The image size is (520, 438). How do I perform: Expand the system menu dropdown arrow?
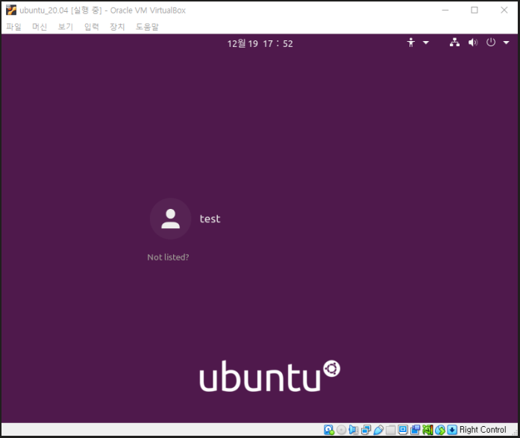click(506, 43)
